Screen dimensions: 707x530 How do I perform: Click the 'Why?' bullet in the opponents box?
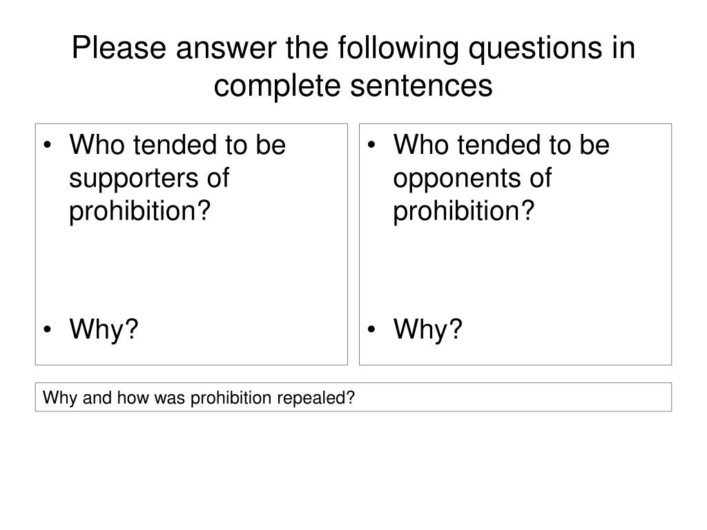point(427,329)
